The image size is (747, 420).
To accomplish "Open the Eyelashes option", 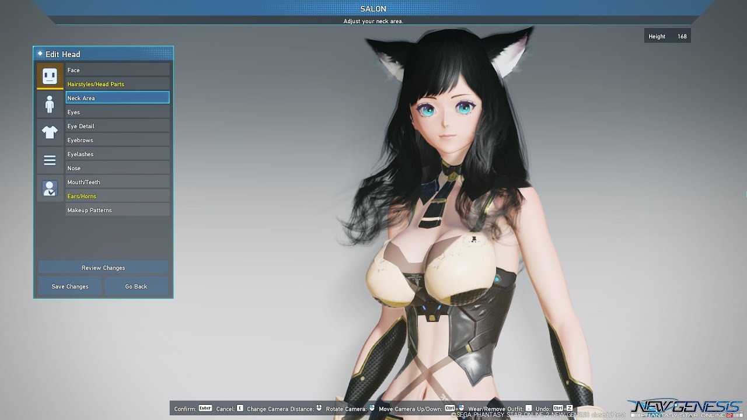I will (117, 154).
